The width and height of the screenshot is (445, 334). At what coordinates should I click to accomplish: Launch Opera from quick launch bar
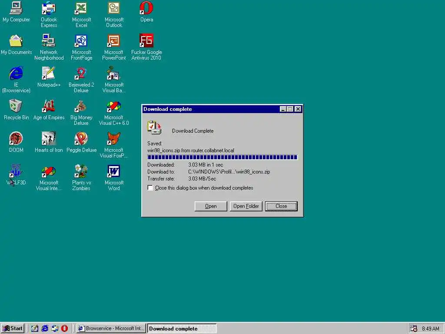coord(65,328)
